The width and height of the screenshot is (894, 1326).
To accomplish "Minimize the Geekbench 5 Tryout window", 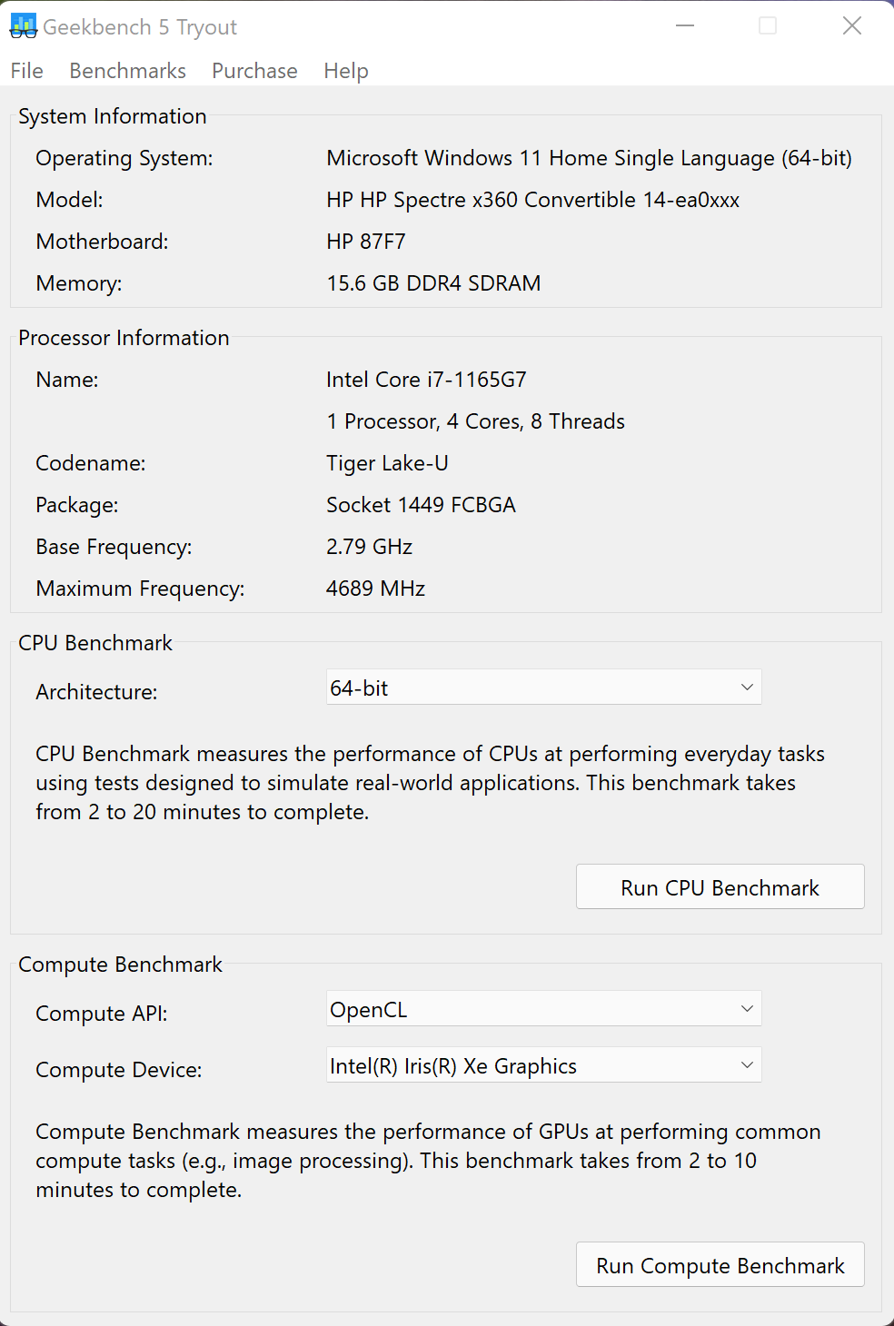I will (x=685, y=25).
